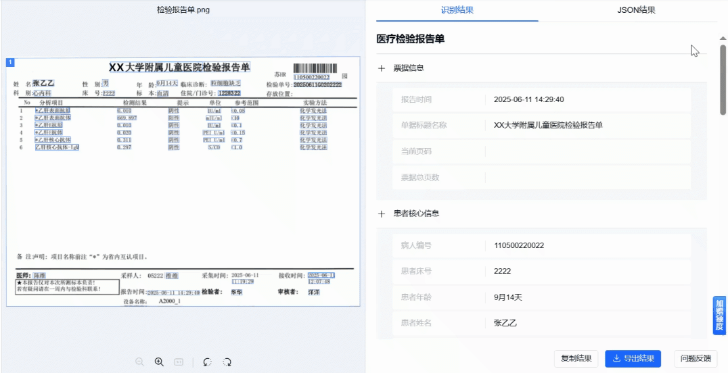Screen dimensions: 728x373
Task: Click 阳性 flag in row 2
Action: [174, 118]
